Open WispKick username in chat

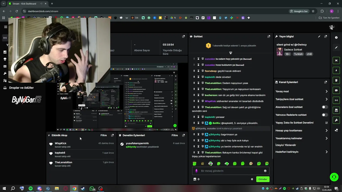tap(210, 101)
